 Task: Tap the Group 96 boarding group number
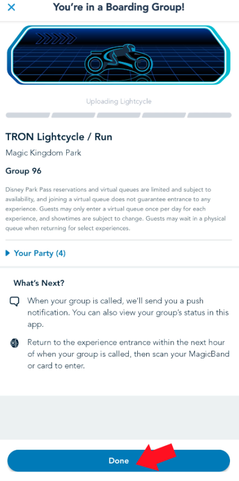point(23,171)
